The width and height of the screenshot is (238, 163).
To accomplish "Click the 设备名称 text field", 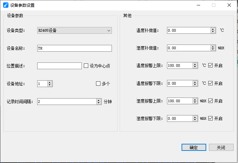I will 74,48.
